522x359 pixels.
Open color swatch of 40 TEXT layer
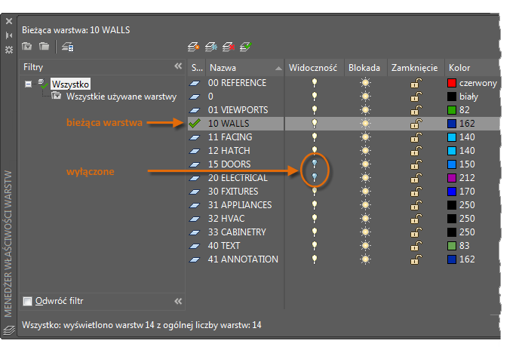click(451, 246)
